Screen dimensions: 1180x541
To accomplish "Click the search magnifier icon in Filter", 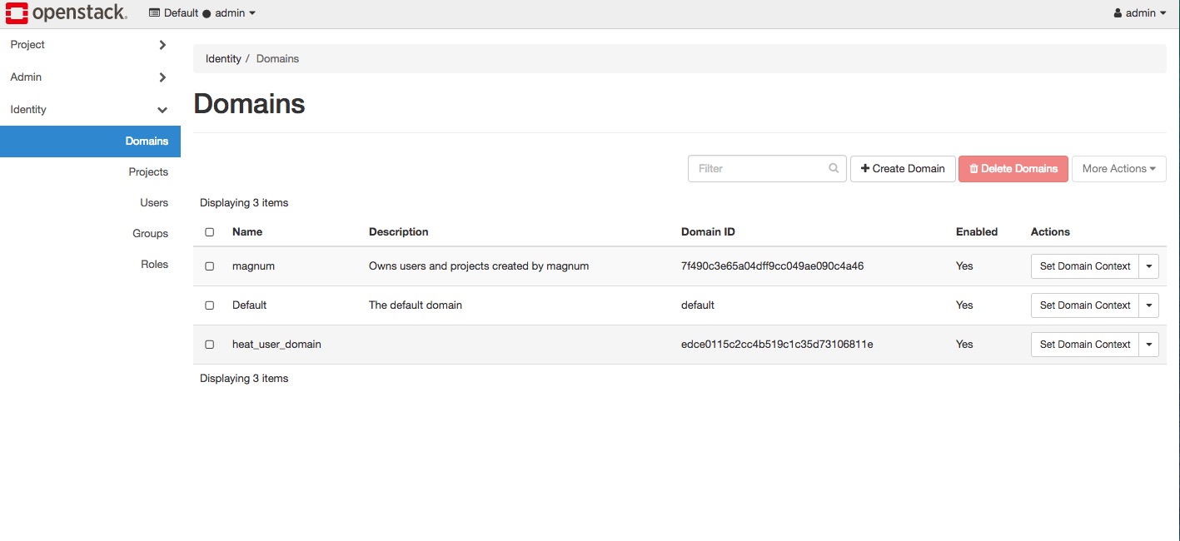I will click(x=834, y=168).
